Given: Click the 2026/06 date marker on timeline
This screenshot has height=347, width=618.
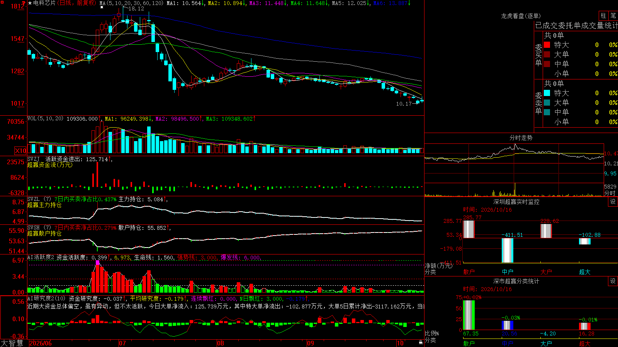Looking at the screenshot, I should click(x=41, y=343).
